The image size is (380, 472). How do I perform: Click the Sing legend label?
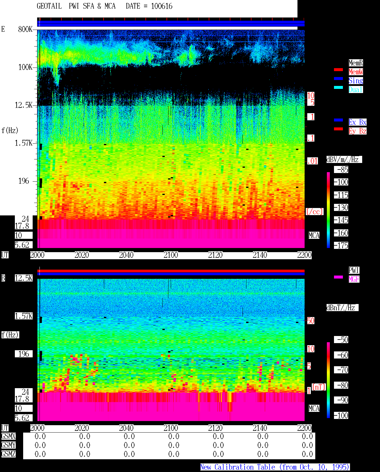point(356,81)
